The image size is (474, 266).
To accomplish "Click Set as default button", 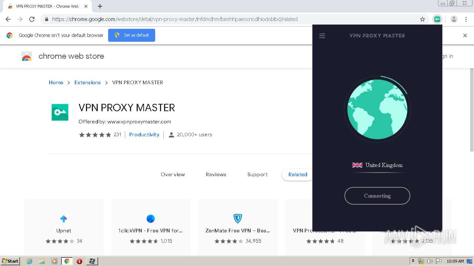I will 131,35.
